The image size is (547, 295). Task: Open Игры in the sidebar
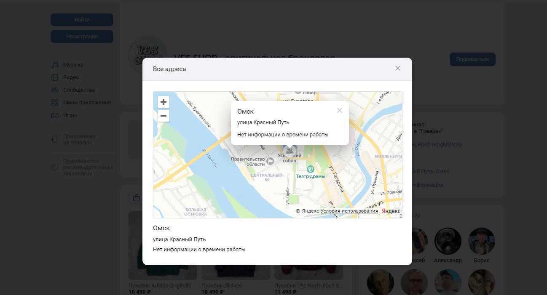click(70, 115)
